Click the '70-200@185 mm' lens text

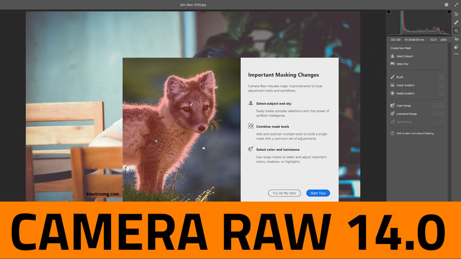coord(414,40)
